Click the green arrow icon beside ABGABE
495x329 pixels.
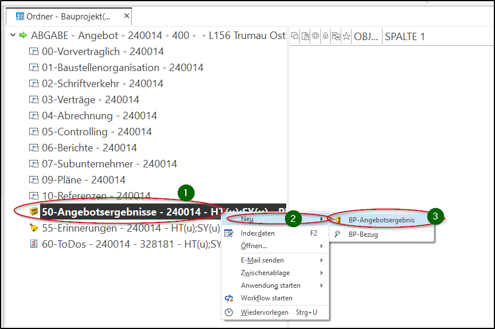[23, 35]
